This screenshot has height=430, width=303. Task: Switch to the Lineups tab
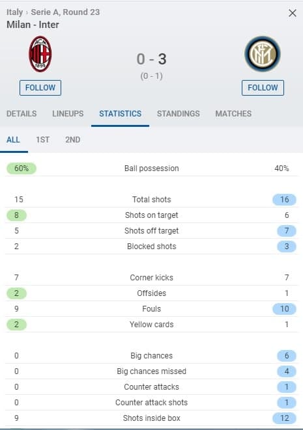pyautogui.click(x=68, y=114)
